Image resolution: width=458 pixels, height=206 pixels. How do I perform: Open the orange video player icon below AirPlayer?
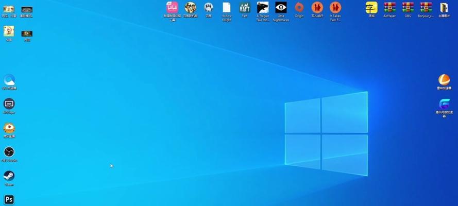(9, 128)
